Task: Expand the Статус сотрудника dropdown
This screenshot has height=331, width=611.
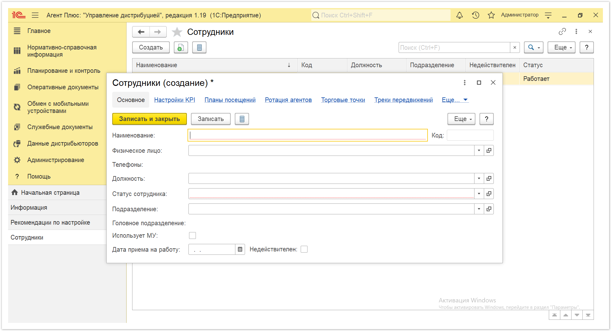Action: pyautogui.click(x=479, y=194)
